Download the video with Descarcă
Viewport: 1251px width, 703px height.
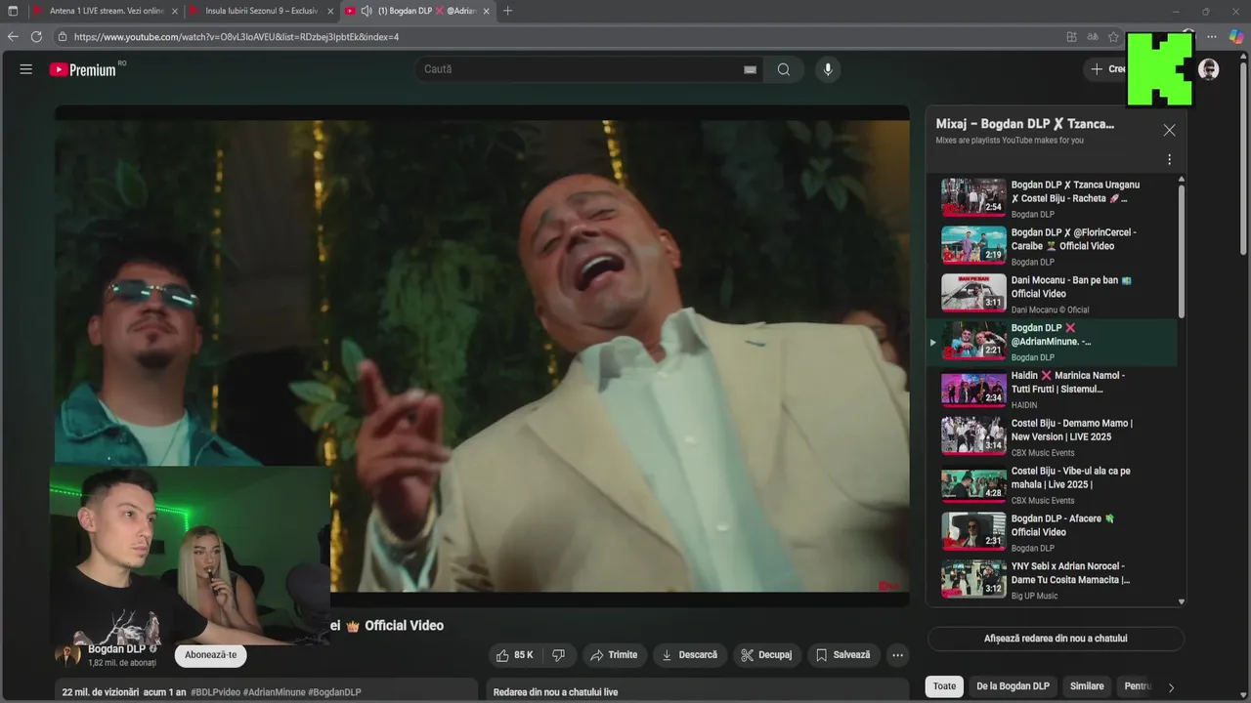(689, 655)
